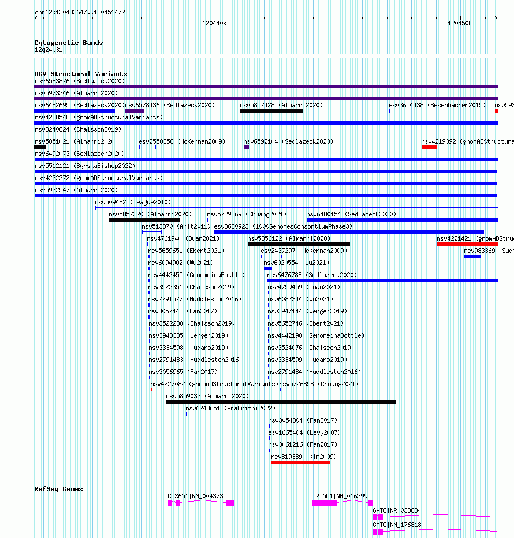Screen dimensions: 514x538
Task: Click nsv3057443 (Fan2017) label
Action: [x=182, y=312]
